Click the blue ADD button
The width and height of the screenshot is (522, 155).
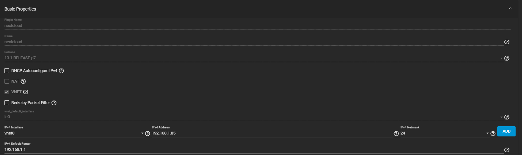click(506, 131)
